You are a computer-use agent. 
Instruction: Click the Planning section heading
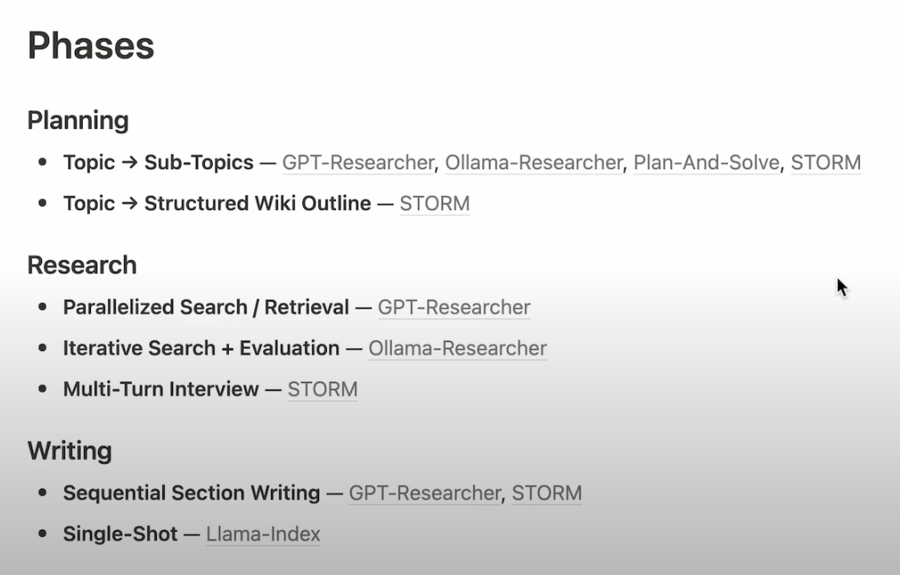[78, 121]
